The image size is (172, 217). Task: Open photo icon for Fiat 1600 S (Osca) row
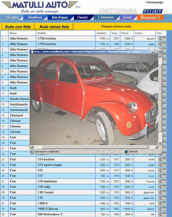(162, 209)
